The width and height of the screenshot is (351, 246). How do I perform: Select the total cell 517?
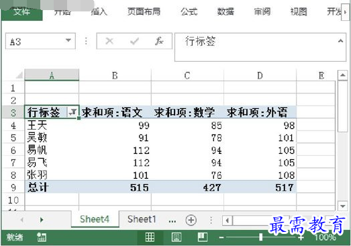(x=260, y=188)
